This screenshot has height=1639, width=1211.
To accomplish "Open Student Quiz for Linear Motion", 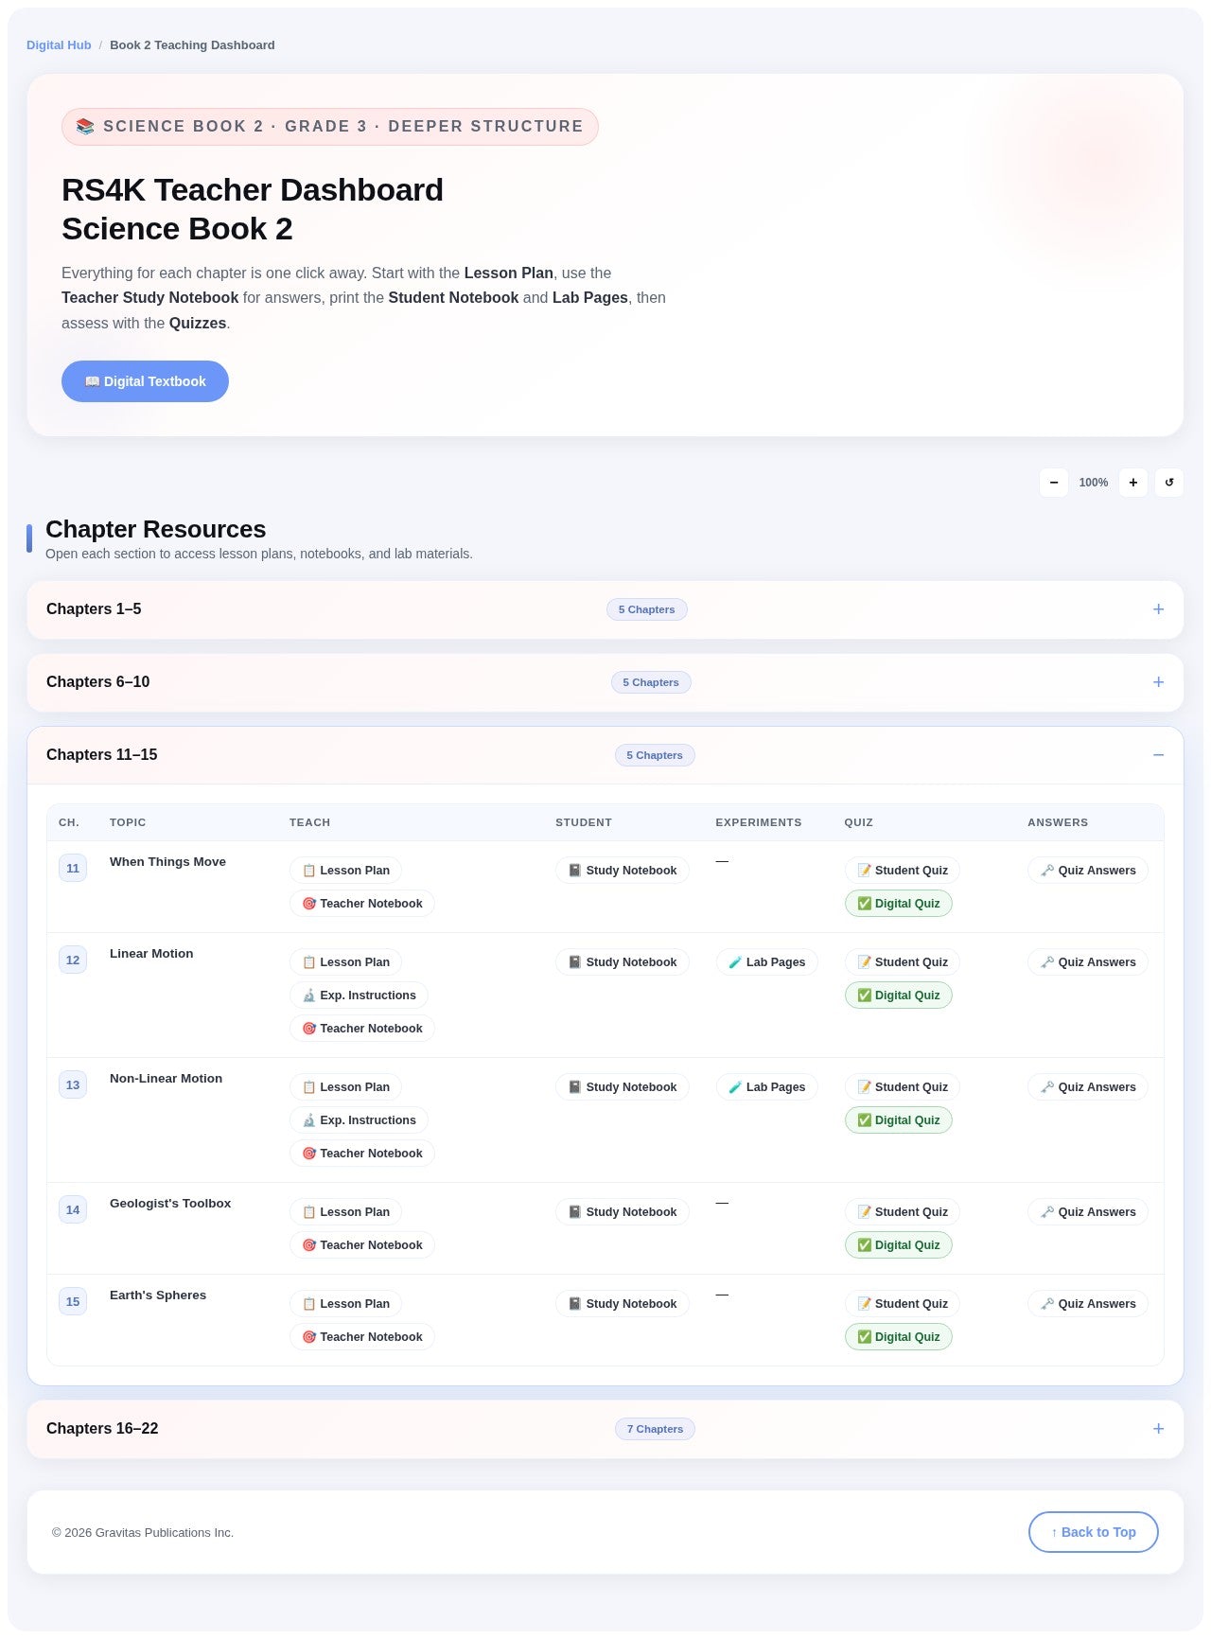I will (902, 962).
